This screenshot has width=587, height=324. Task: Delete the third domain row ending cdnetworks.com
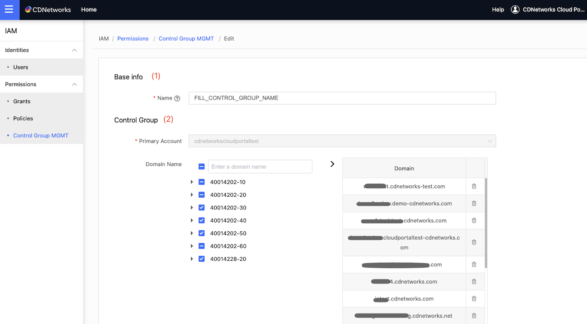click(474, 220)
